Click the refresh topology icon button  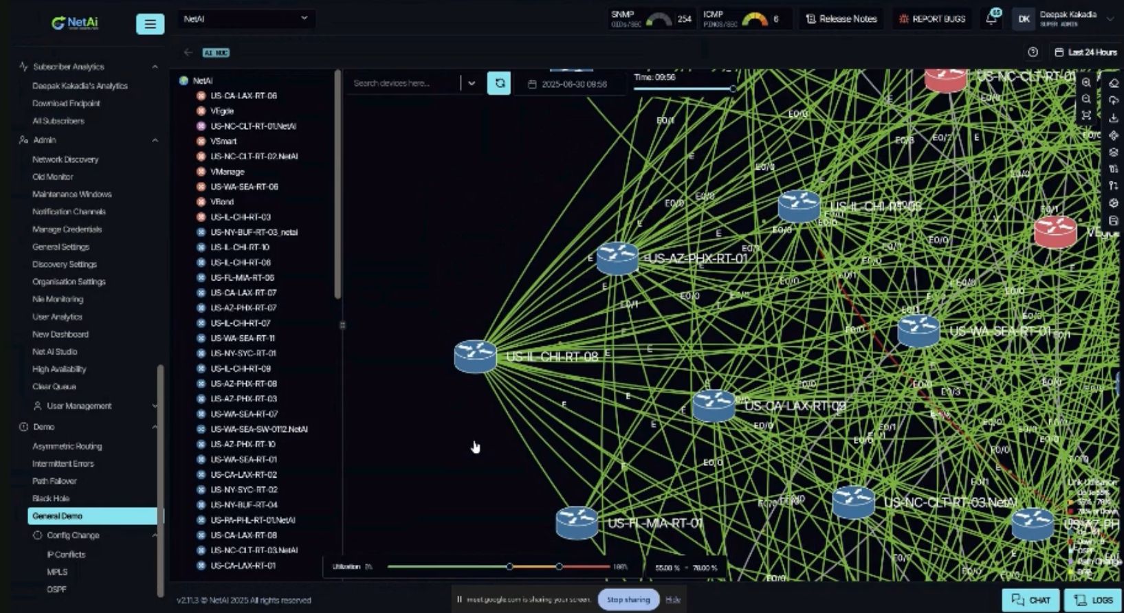pyautogui.click(x=499, y=83)
